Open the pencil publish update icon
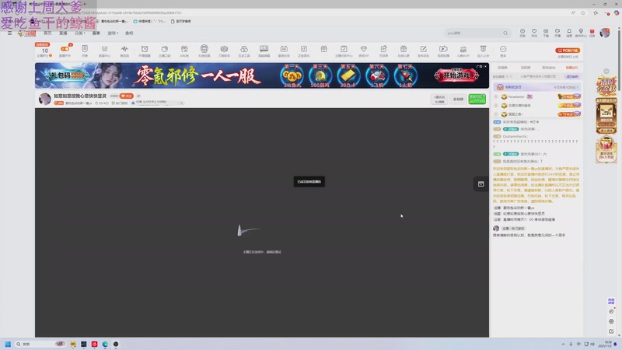Screen dimensions: 622x350 423,51
